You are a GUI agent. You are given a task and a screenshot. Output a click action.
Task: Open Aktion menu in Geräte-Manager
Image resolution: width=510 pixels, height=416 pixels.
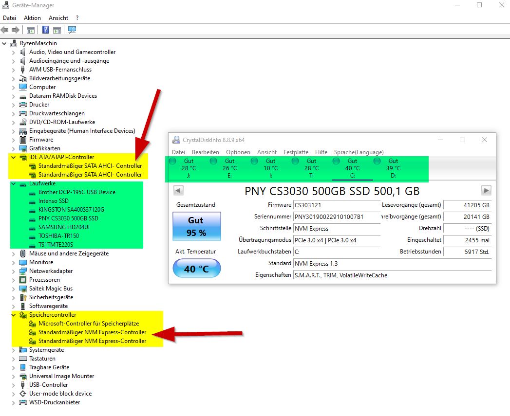coord(32,18)
